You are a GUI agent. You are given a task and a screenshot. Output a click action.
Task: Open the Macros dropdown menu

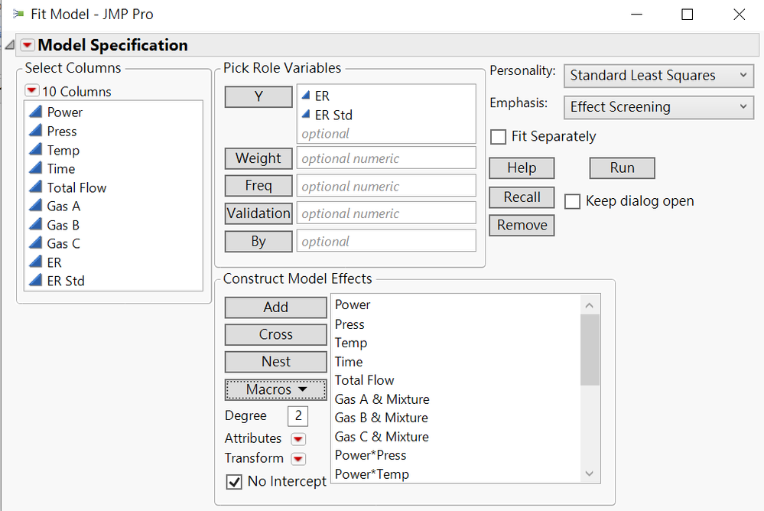point(276,389)
